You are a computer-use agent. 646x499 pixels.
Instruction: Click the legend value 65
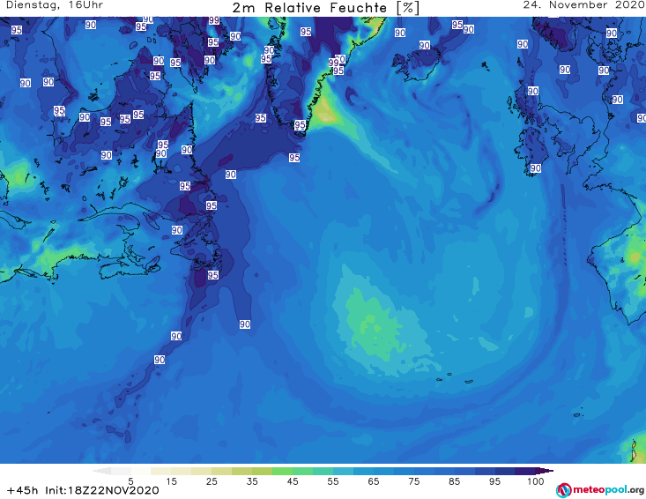pyautogui.click(x=374, y=480)
